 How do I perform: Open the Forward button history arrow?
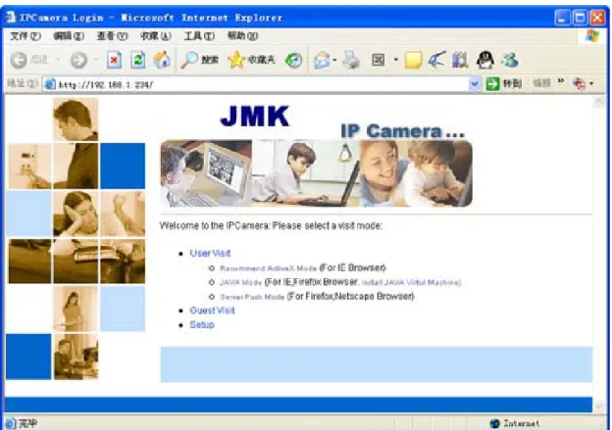(96, 60)
